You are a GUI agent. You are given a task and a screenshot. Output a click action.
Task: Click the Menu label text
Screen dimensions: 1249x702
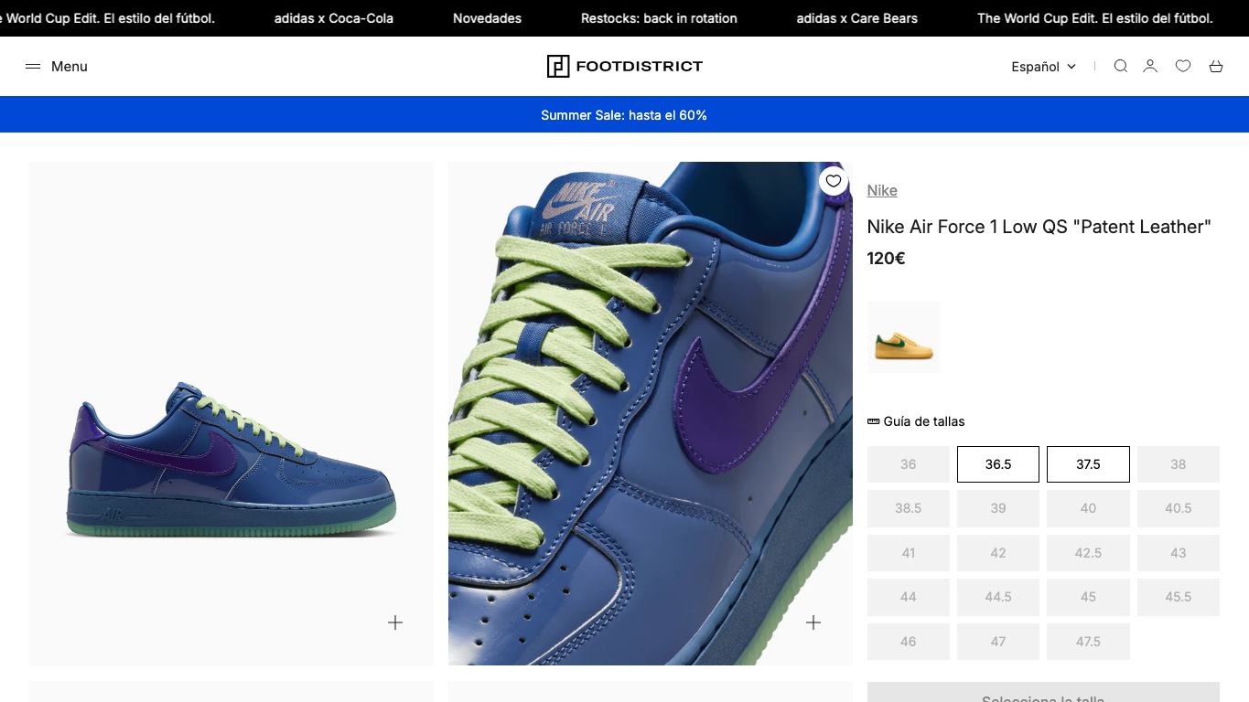[70, 67]
